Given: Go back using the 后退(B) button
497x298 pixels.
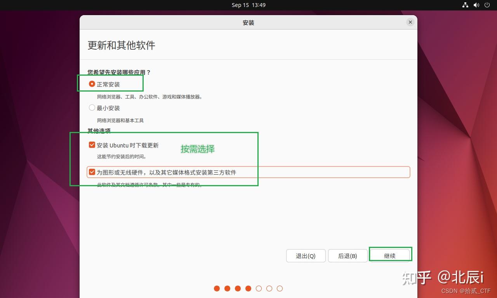Looking at the screenshot, I should coord(348,255).
